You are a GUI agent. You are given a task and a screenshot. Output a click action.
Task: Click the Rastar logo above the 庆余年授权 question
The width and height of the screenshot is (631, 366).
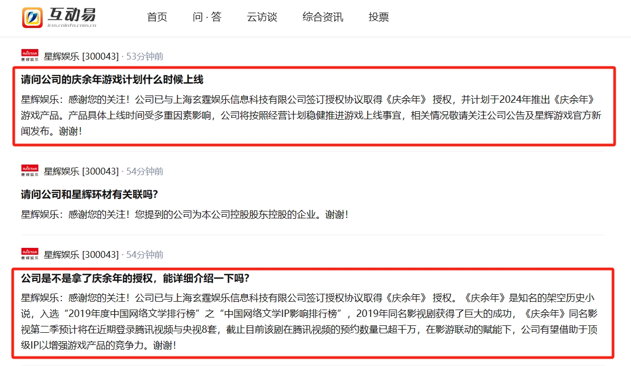click(x=30, y=254)
